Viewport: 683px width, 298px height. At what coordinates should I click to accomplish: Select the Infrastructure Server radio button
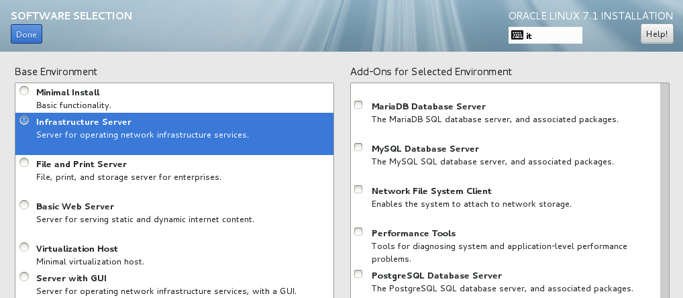click(24, 120)
